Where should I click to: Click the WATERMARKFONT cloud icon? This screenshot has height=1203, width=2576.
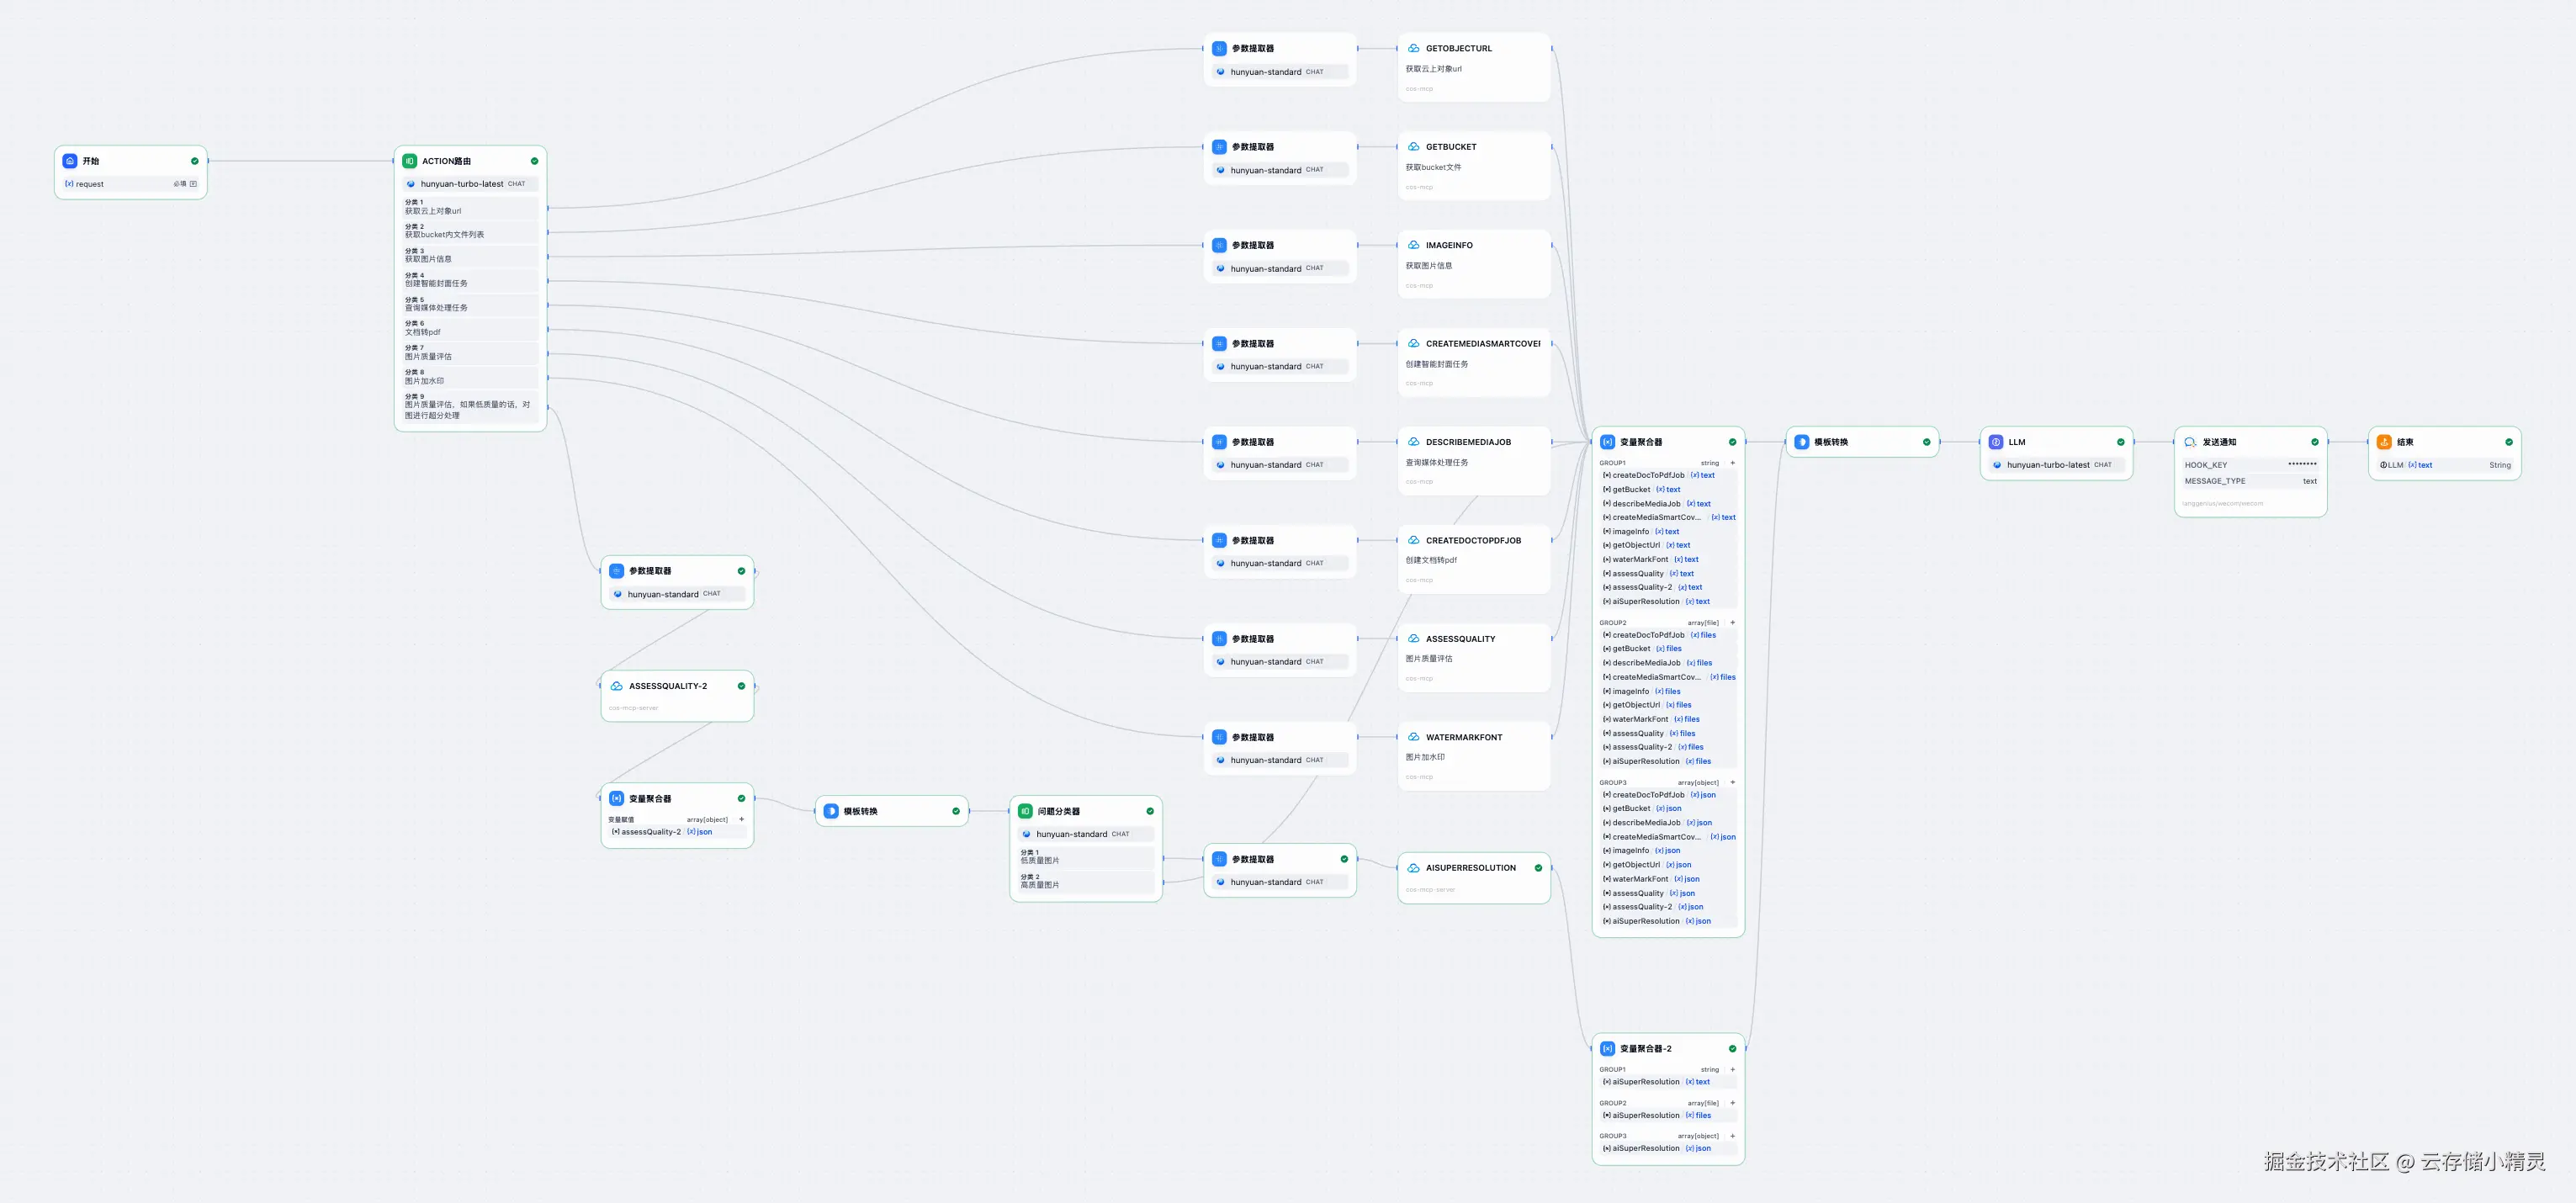pyautogui.click(x=1413, y=737)
